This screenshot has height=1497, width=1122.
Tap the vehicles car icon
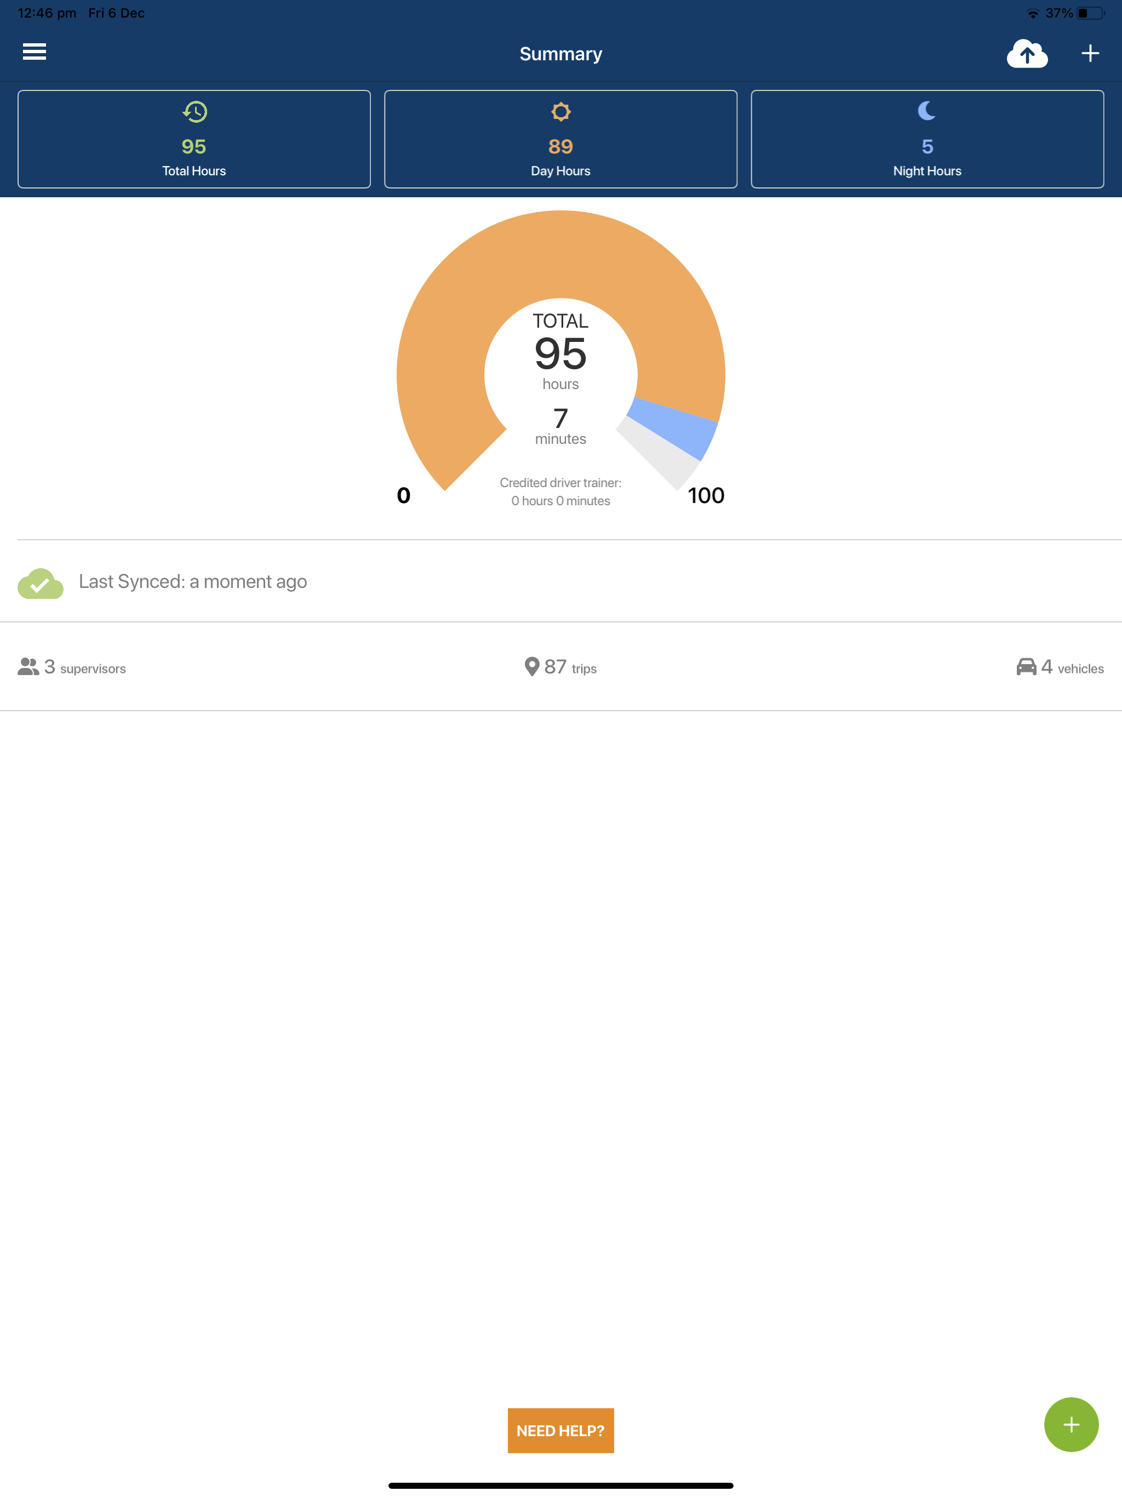[1026, 667]
